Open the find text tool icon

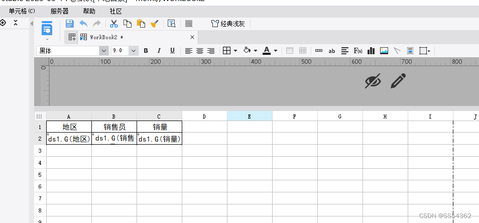(x=172, y=24)
